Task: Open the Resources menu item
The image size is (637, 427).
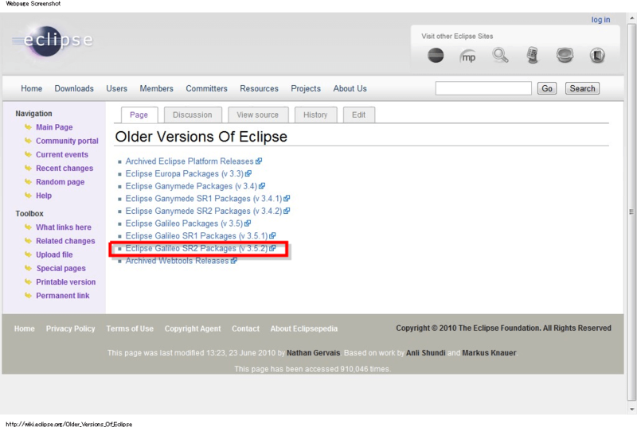Action: point(260,88)
